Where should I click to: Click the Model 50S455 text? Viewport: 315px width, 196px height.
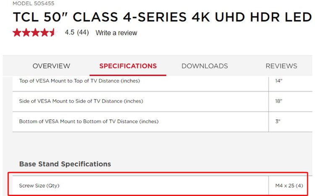pyautogui.click(x=33, y=3)
